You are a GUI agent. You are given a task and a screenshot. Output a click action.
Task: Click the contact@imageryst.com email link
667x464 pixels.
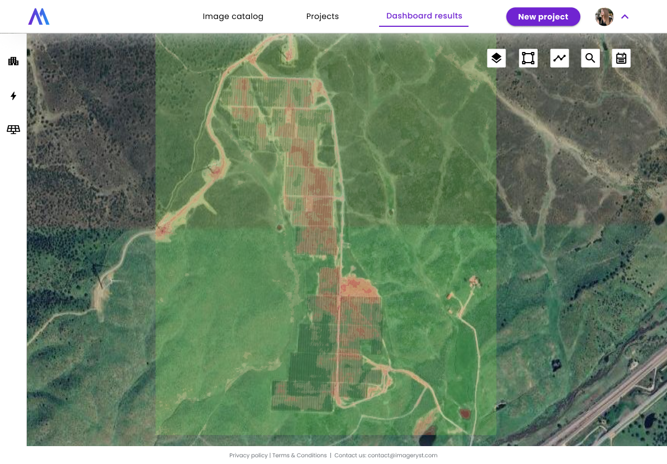point(403,455)
